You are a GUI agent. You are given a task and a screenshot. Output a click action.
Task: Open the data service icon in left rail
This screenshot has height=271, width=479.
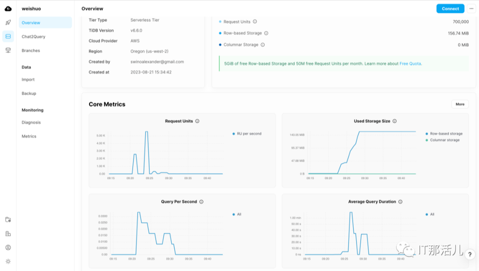pos(8,50)
